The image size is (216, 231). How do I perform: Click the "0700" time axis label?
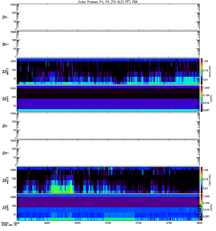point(108,223)
